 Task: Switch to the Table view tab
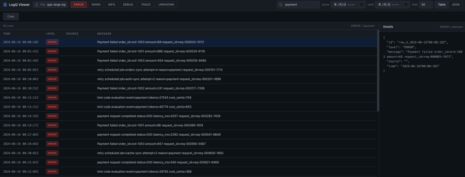coord(442,5)
